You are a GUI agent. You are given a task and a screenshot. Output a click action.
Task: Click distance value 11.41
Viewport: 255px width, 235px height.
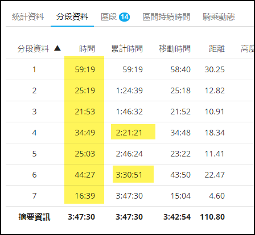[x=215, y=154]
